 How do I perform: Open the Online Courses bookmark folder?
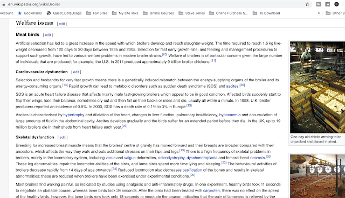pos(158,13)
